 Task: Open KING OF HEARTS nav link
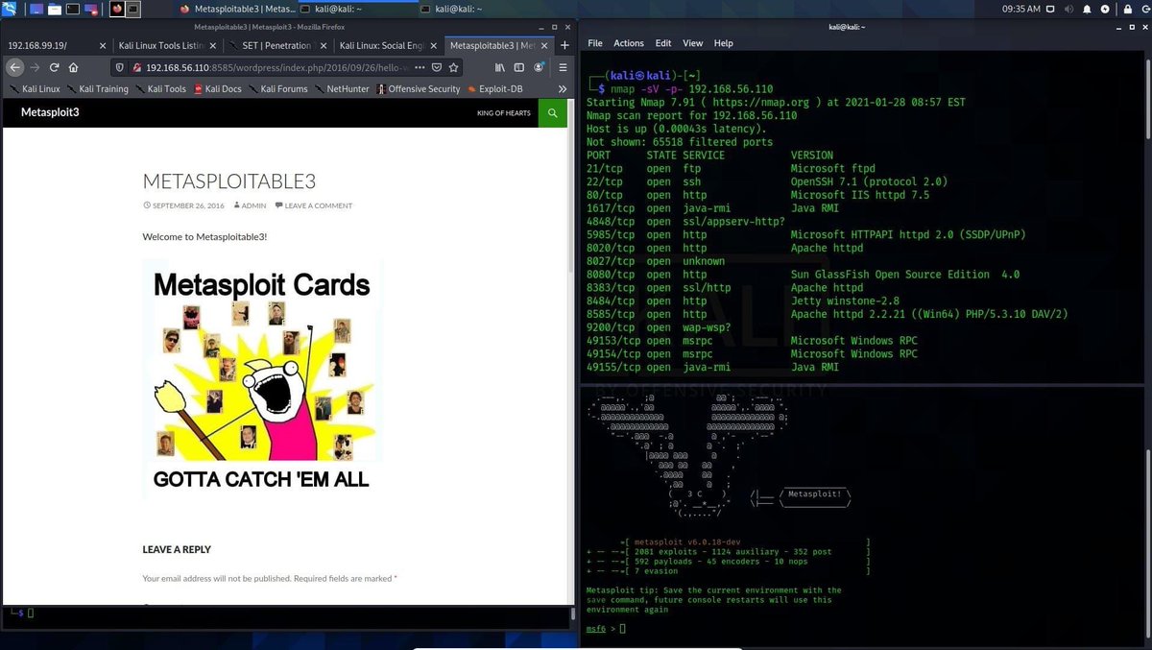click(x=503, y=113)
